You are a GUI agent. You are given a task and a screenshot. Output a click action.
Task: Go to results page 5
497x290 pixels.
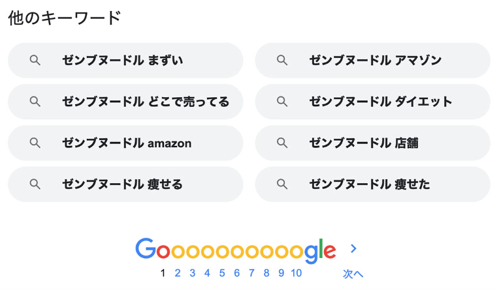[x=222, y=273]
